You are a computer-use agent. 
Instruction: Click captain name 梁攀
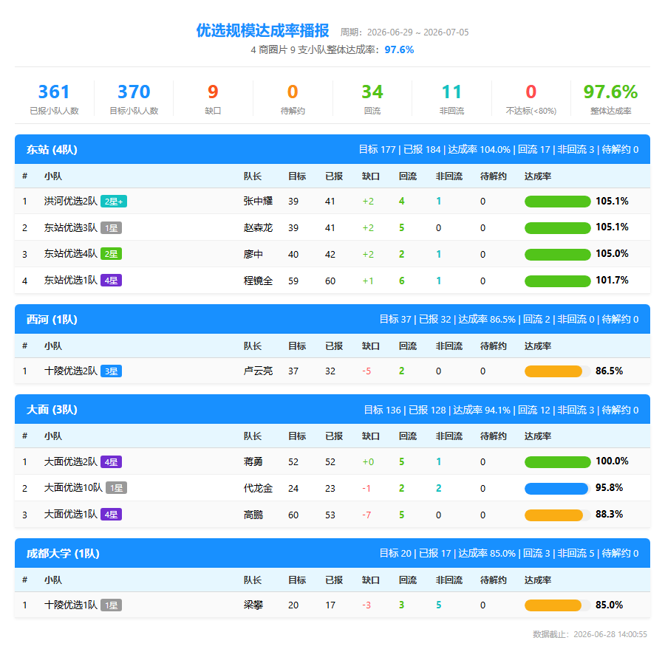pos(253,605)
